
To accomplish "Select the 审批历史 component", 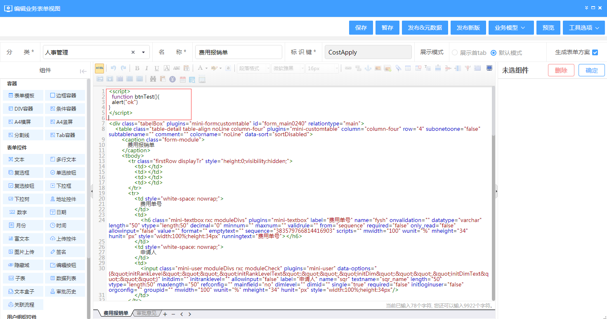I will click(65, 291).
